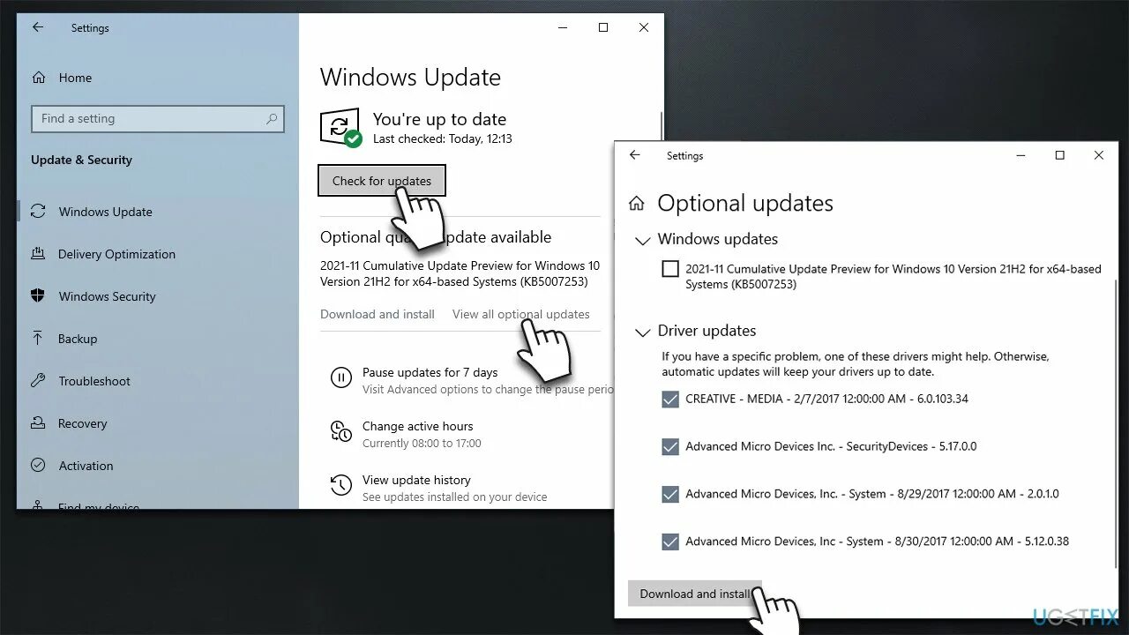The image size is (1129, 635).
Task: Click the Activation checkmark circle icon
Action: (x=38, y=466)
